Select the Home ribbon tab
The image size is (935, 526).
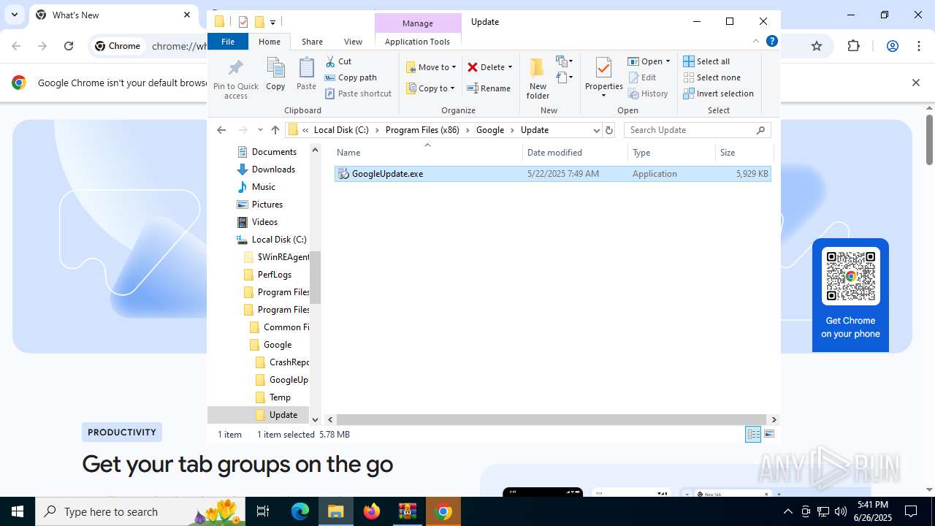(x=270, y=42)
